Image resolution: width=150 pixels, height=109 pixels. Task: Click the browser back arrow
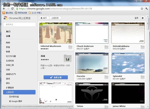pos(4,9)
